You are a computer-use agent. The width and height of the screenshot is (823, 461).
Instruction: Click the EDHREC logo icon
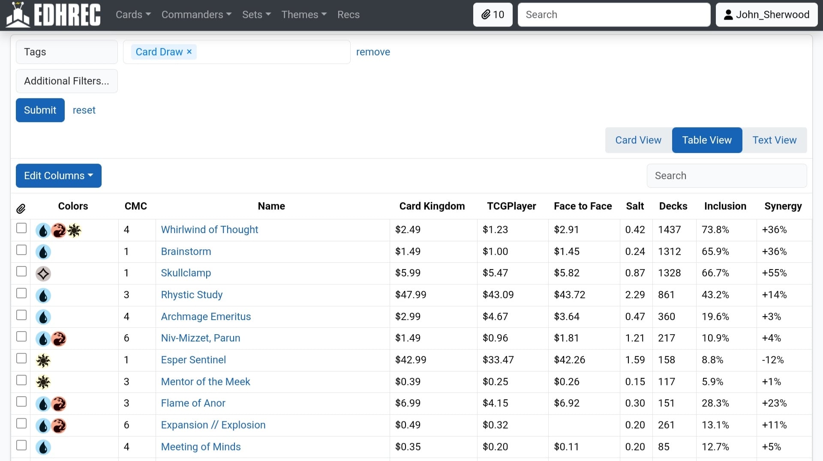point(18,15)
